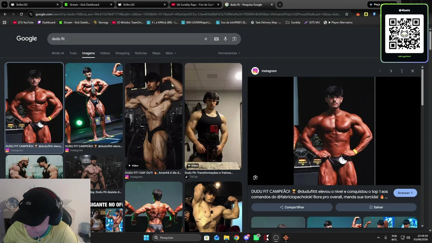Open the microphone tray icon
The image size is (432, 243).
click(x=386, y=238)
